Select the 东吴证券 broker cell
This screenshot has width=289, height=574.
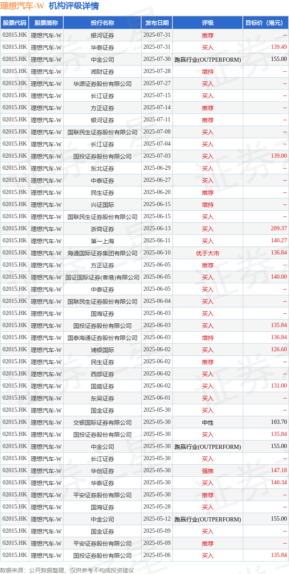click(102, 398)
